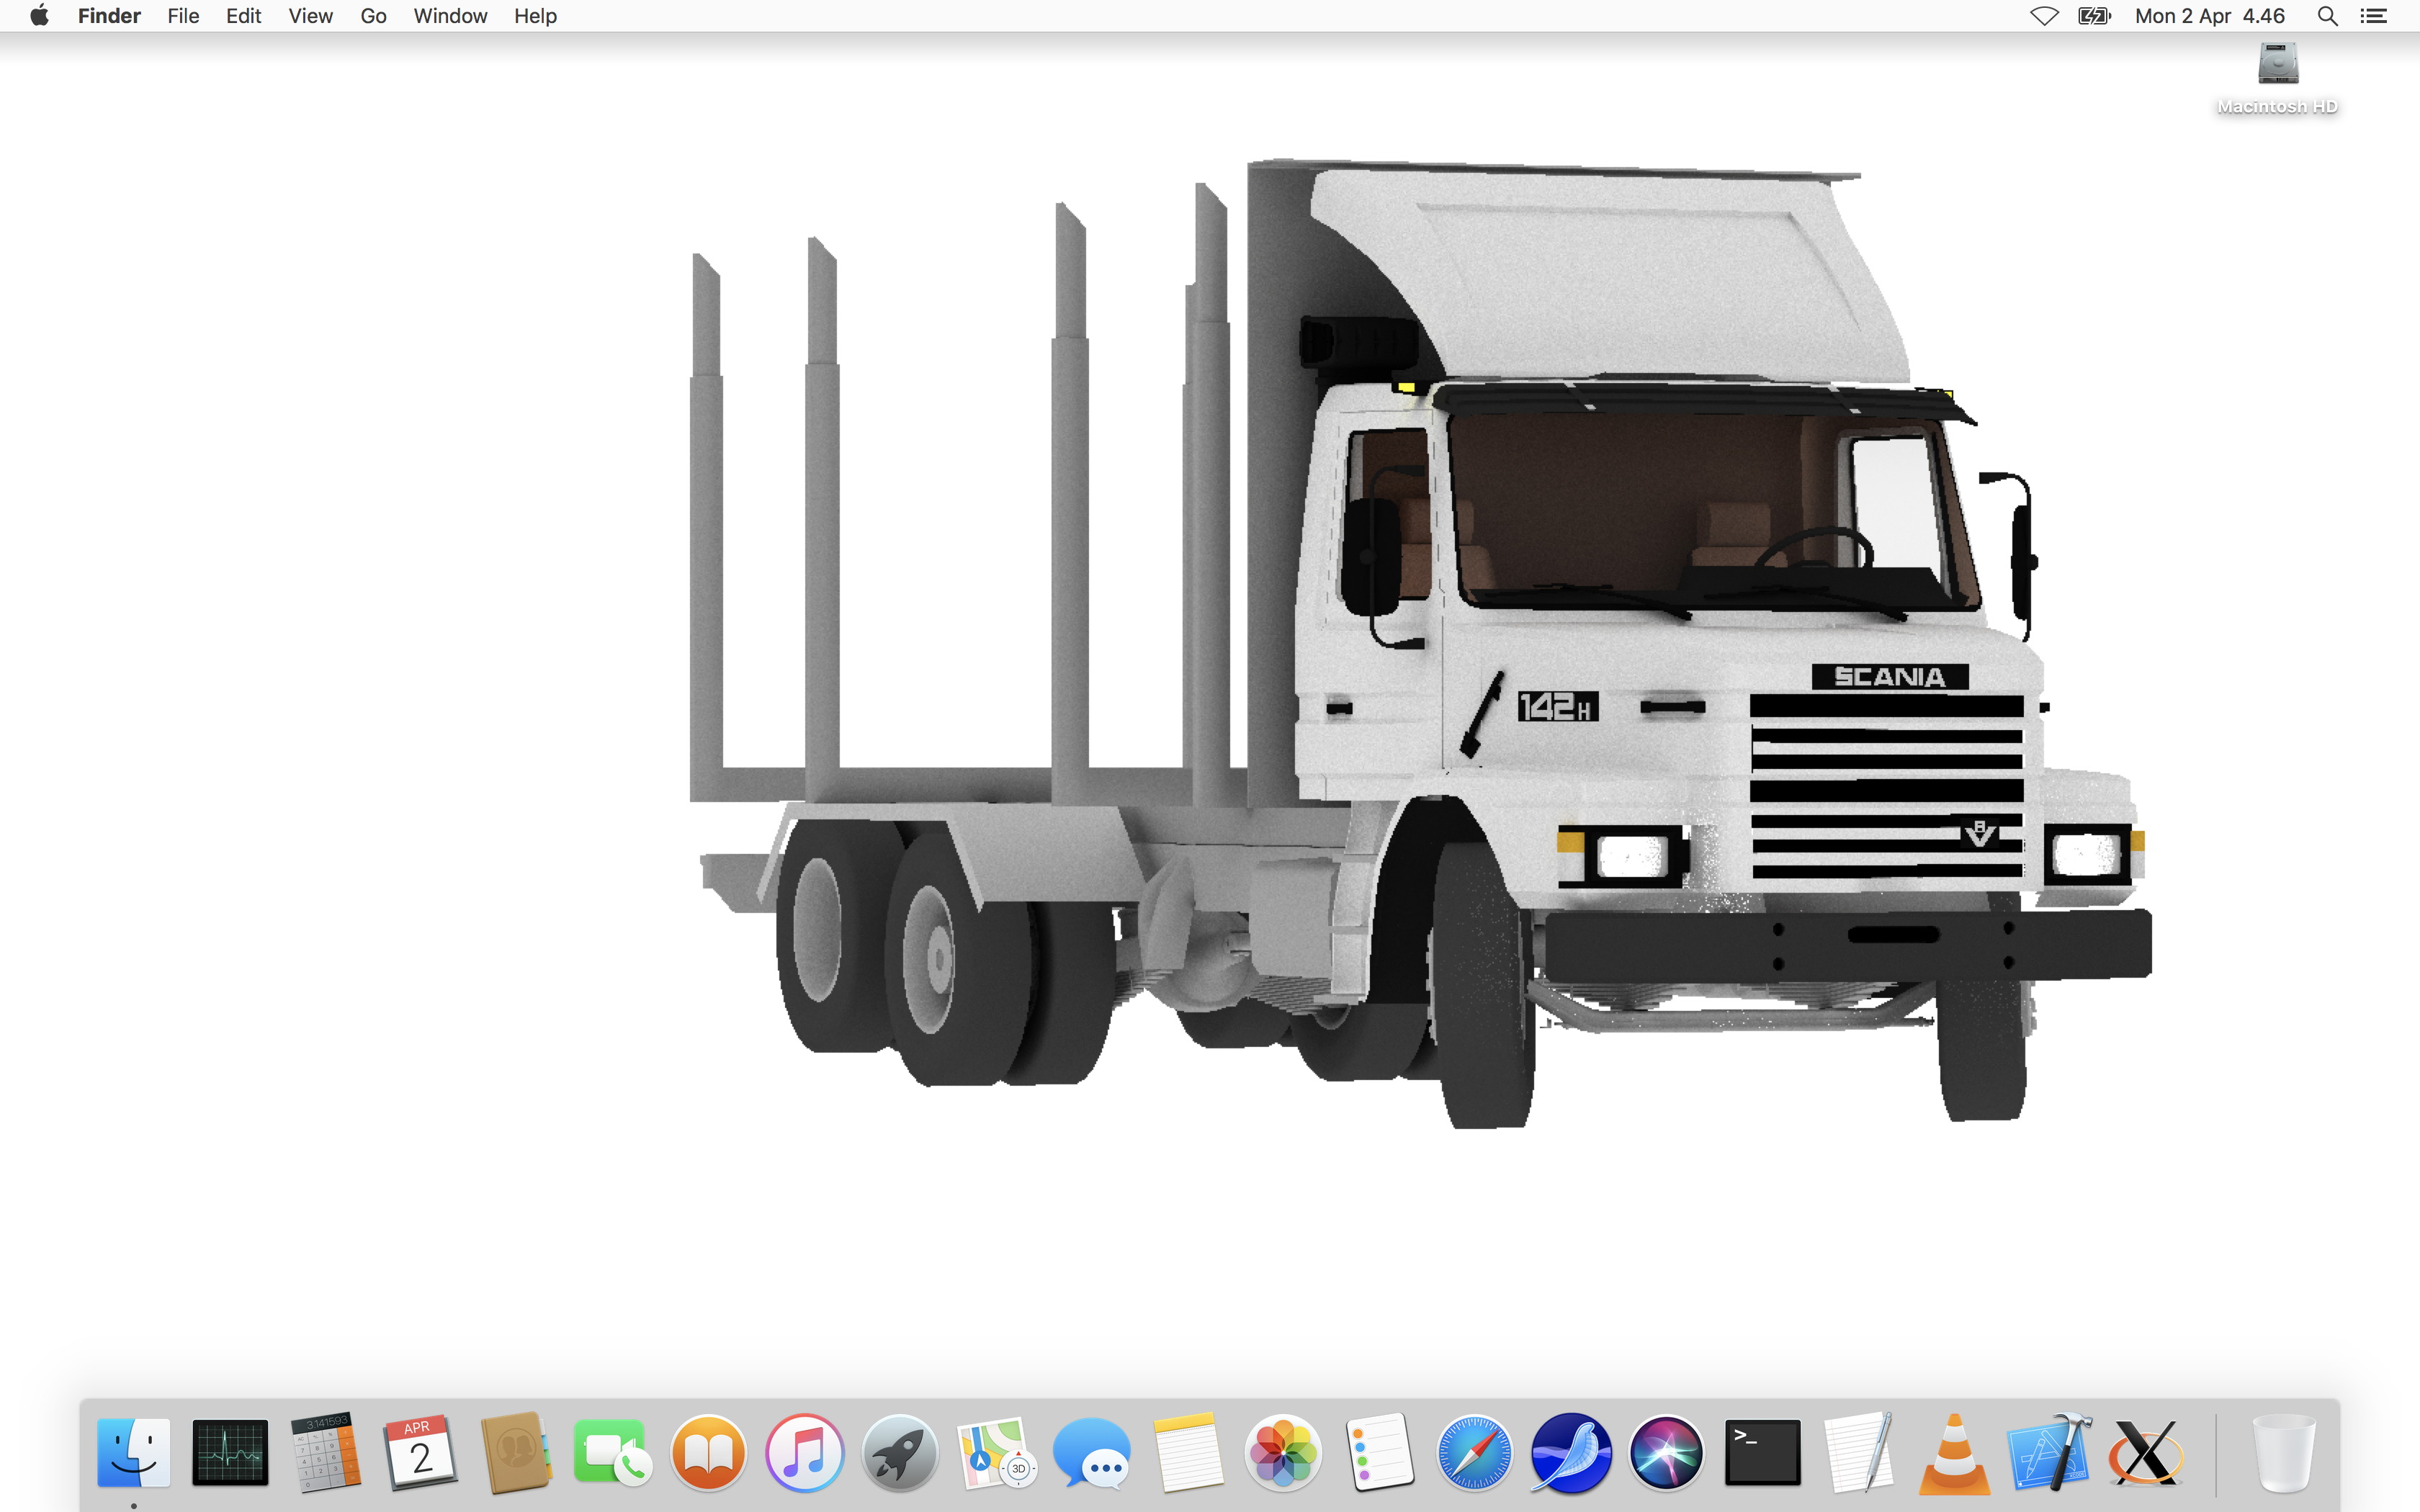Click the battery status icon
This screenshot has width=2420, height=1512.
[2094, 16]
